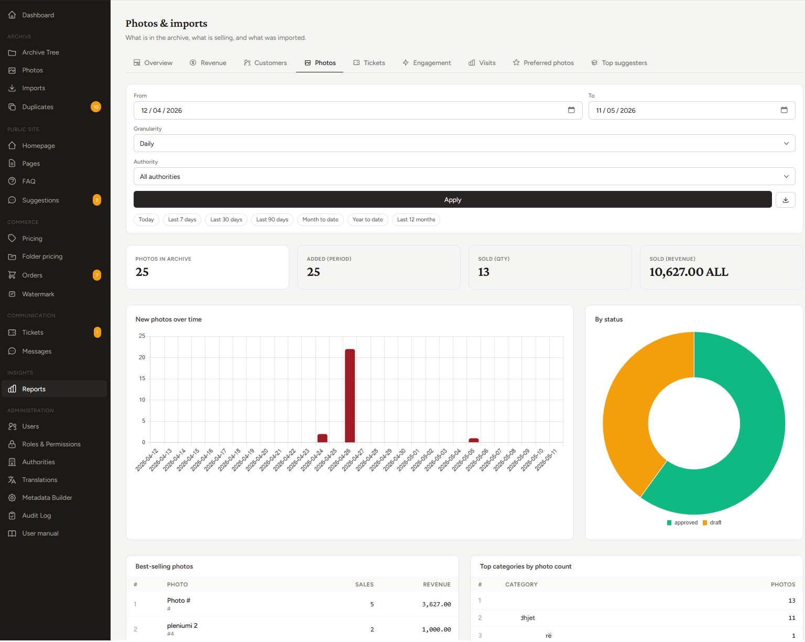Viewport: 805px width, 642px height.
Task: Toggle draft legend swatch
Action: pos(705,523)
